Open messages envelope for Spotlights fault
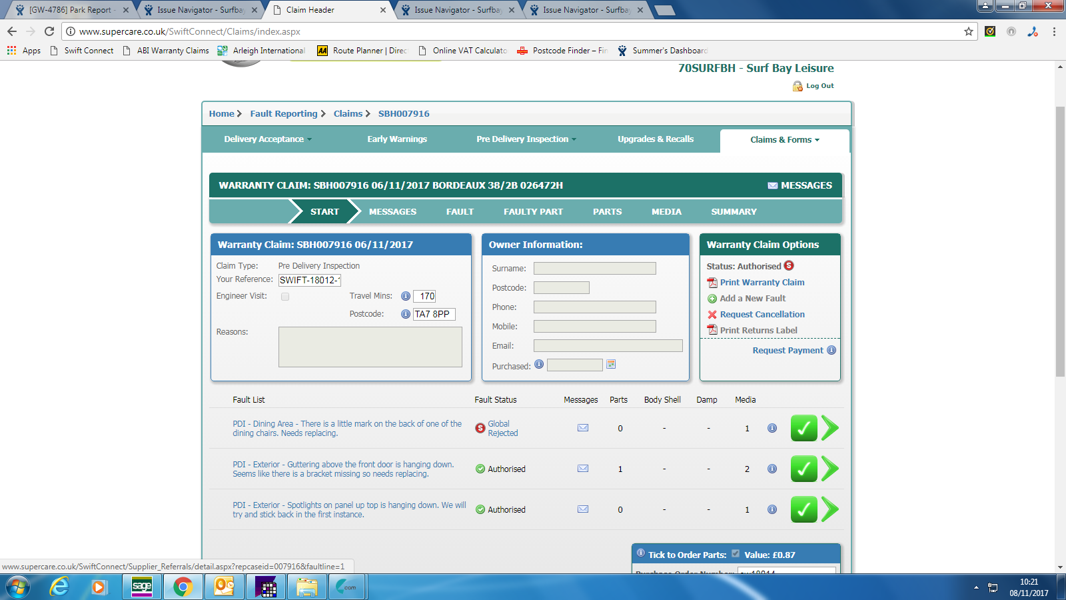Screen dimensions: 1066x600 [x=583, y=509]
